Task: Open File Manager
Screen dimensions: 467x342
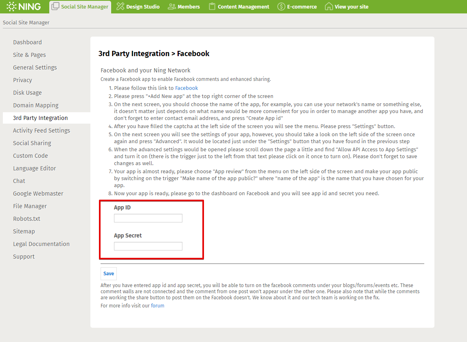Action: (x=30, y=206)
